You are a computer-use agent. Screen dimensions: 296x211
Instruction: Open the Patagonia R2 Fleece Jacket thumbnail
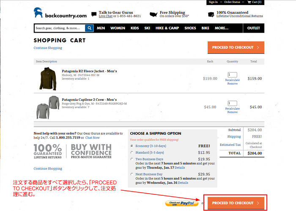pyautogui.click(x=47, y=78)
